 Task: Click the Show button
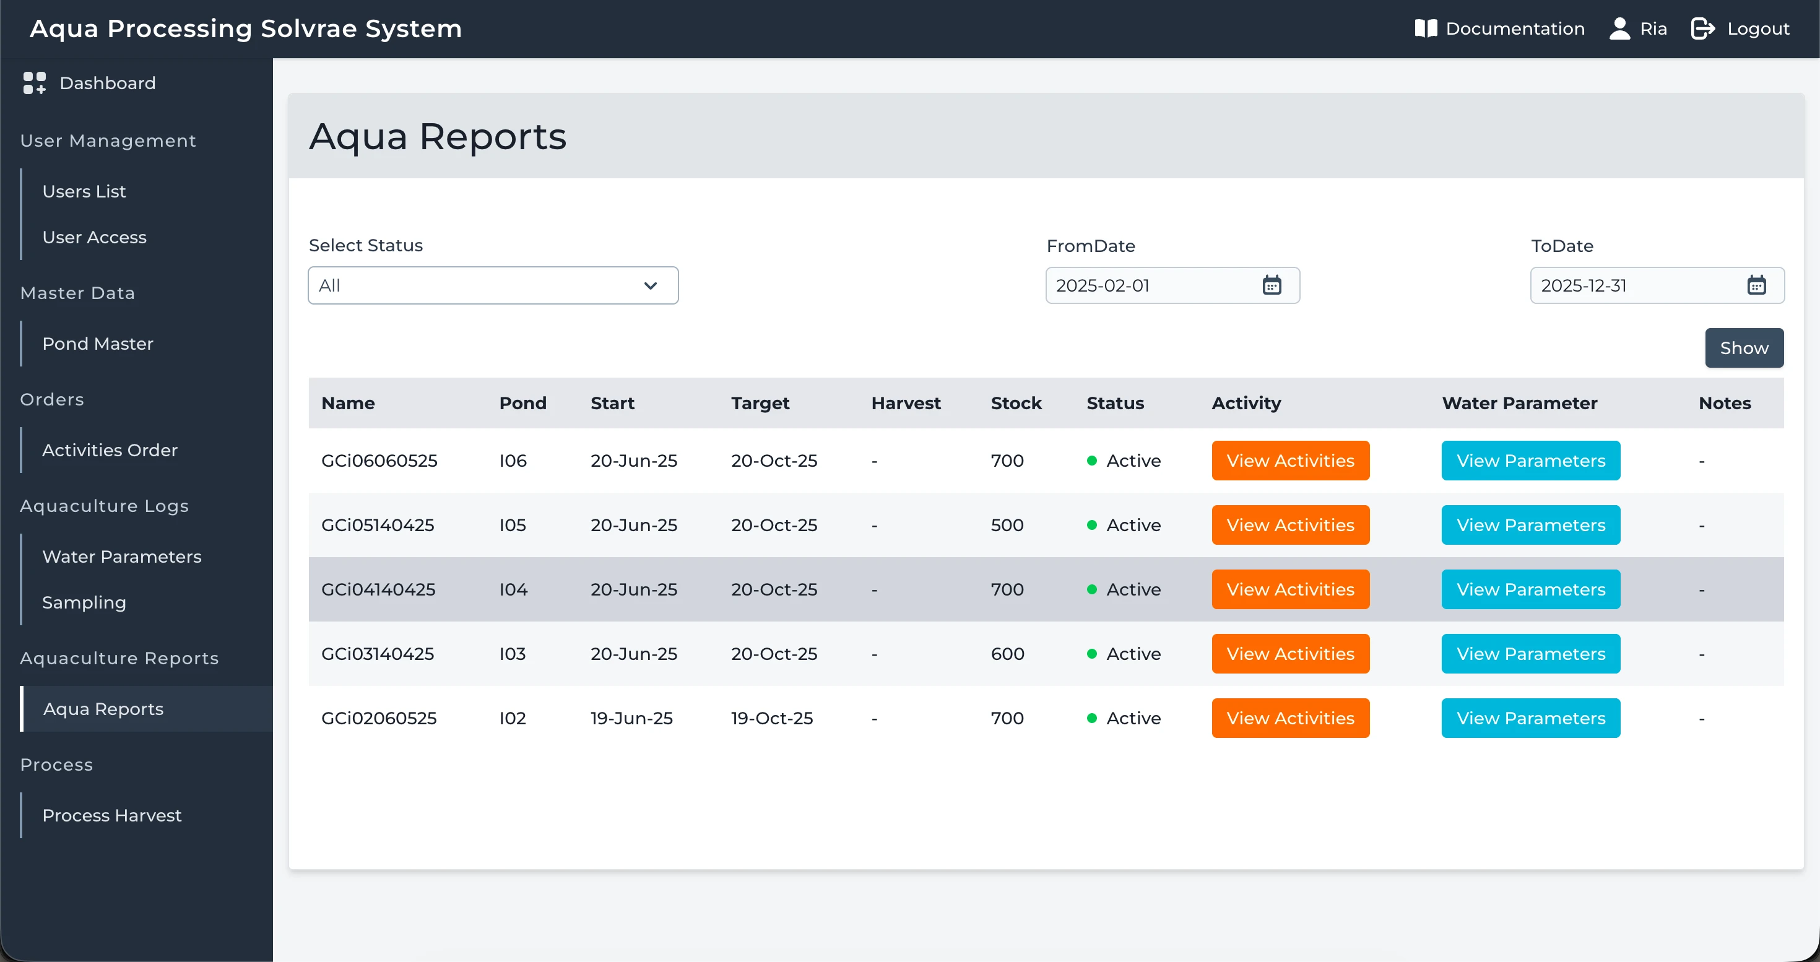point(1744,348)
